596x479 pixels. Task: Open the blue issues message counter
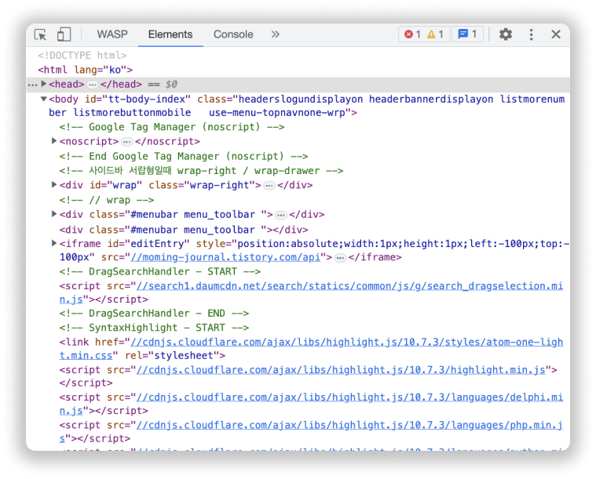tap(467, 34)
